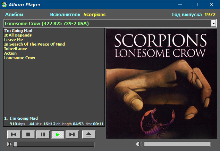The height and width of the screenshot is (151, 220).
Task: Minimize the Album Player window
Action: [180, 5]
